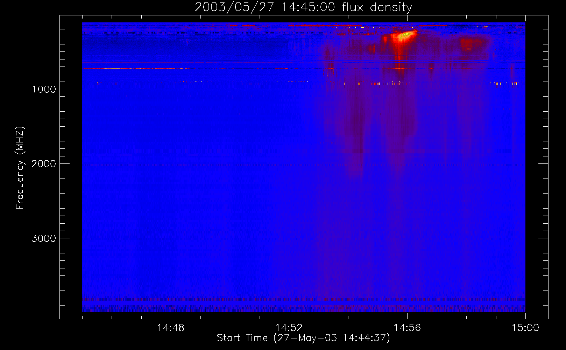Click the 1000 frequency tick label
The image size is (566, 350).
[44, 89]
